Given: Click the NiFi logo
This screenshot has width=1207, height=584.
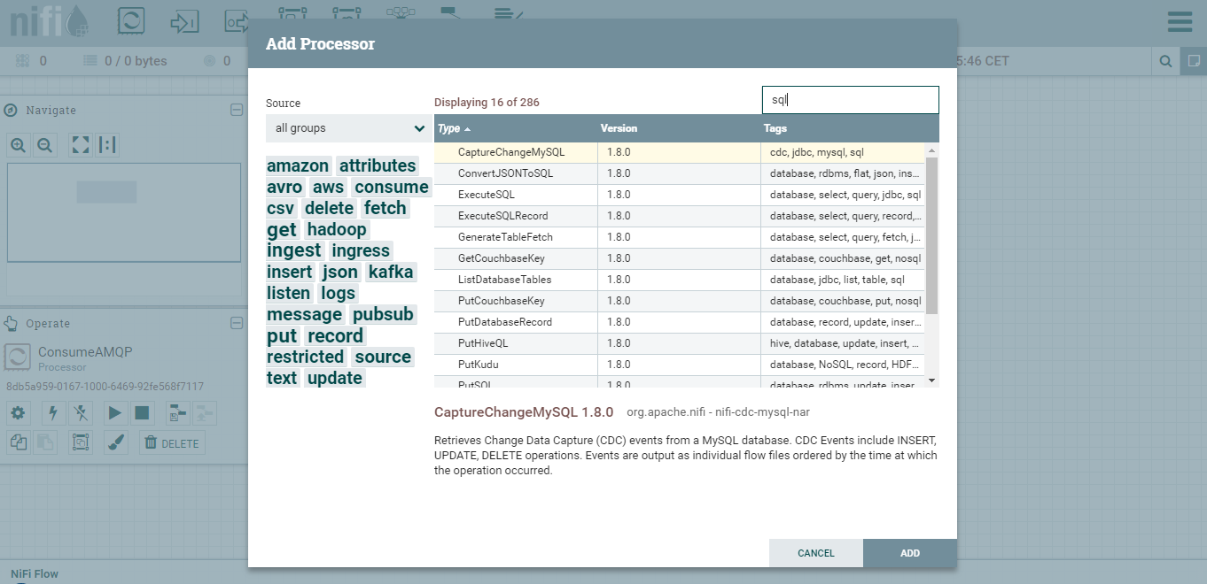Looking at the screenshot, I should pyautogui.click(x=50, y=21).
